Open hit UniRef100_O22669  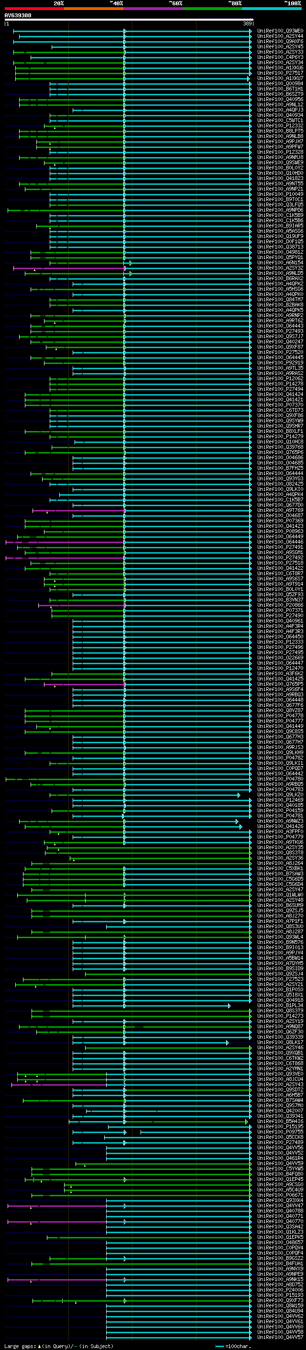[280, 658]
